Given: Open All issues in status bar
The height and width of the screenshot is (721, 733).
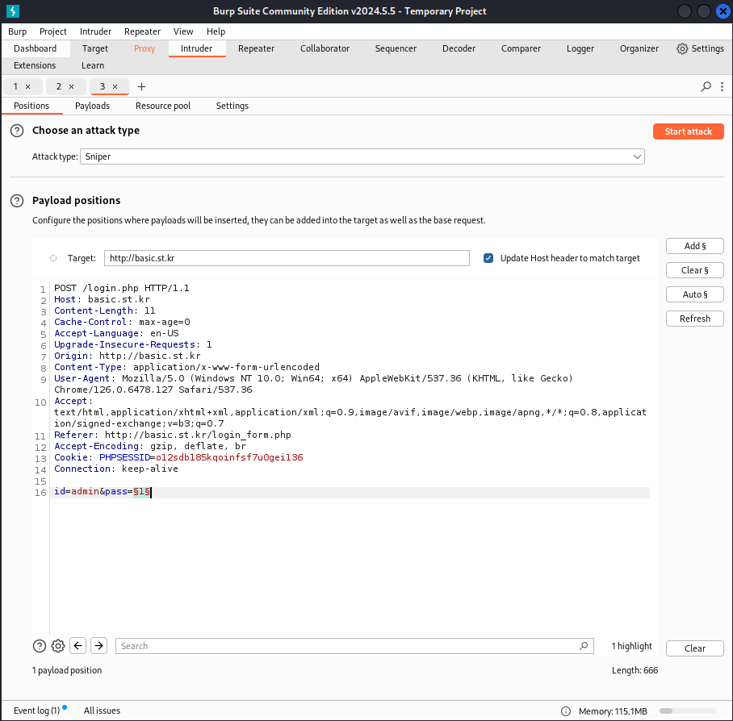Looking at the screenshot, I should click(x=102, y=711).
